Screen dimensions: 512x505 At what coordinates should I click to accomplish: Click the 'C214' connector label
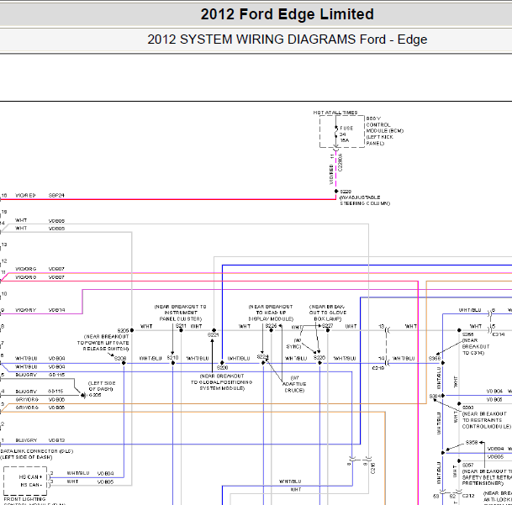499,334
